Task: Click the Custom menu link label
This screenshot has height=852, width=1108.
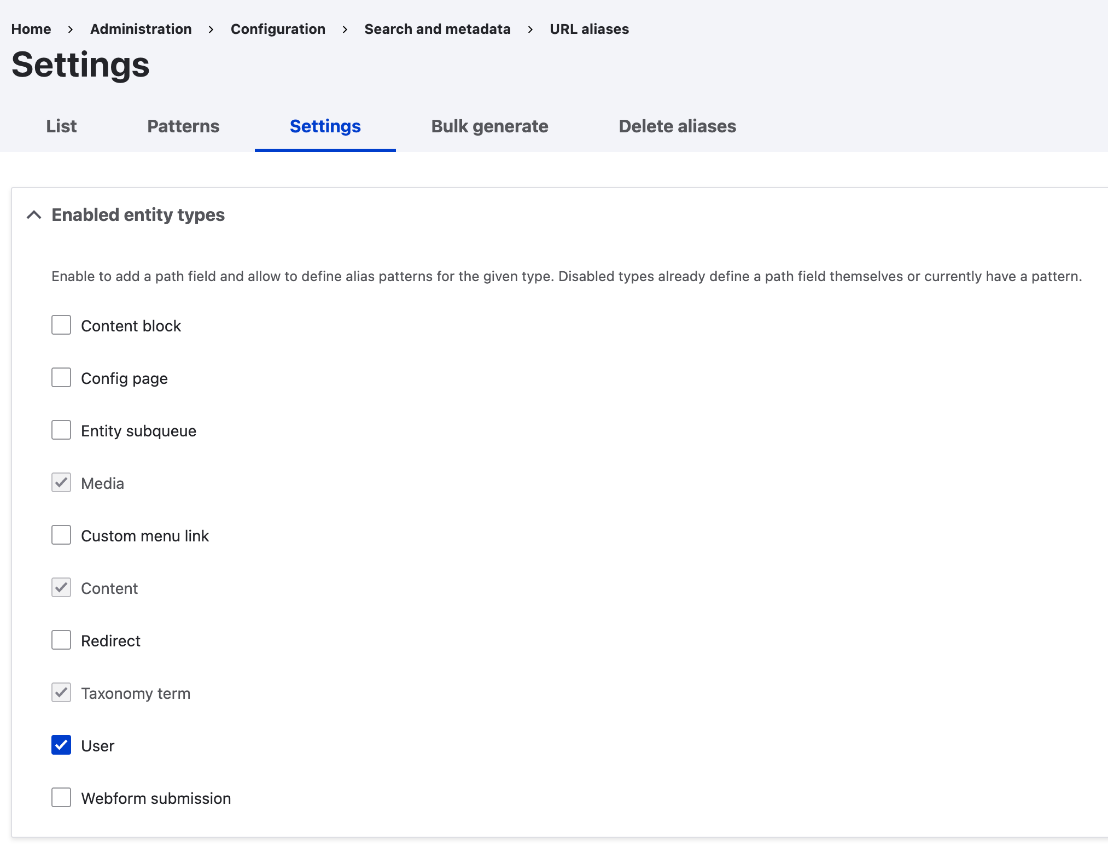Action: pyautogui.click(x=145, y=536)
